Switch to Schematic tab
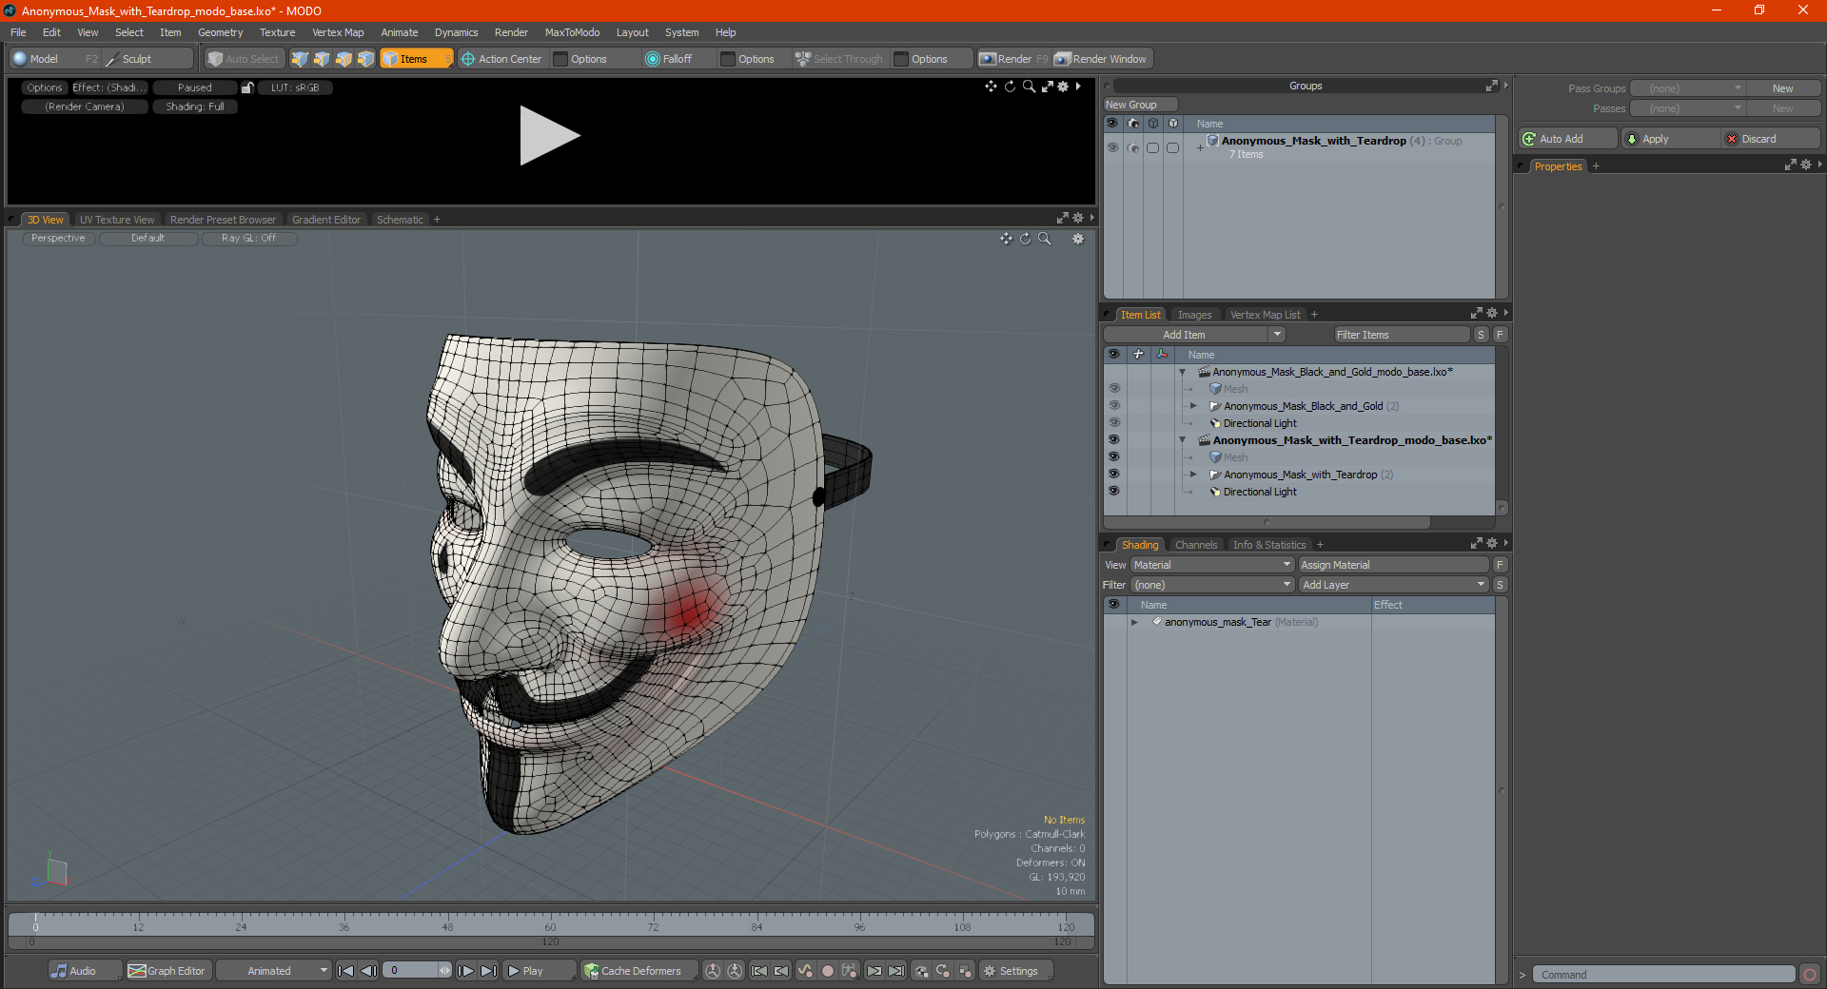The image size is (1827, 989). click(400, 220)
